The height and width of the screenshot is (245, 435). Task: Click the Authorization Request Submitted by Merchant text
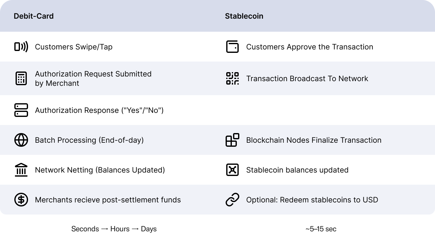(x=93, y=79)
